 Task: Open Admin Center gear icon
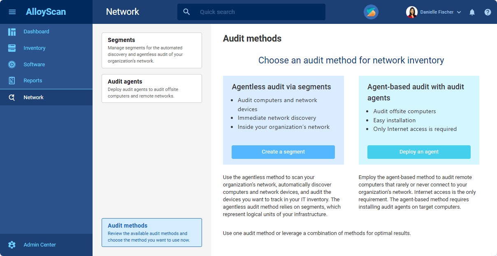pos(12,245)
